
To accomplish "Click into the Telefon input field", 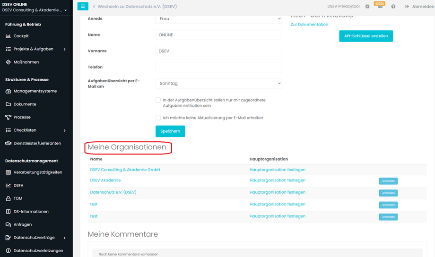I will (218, 67).
